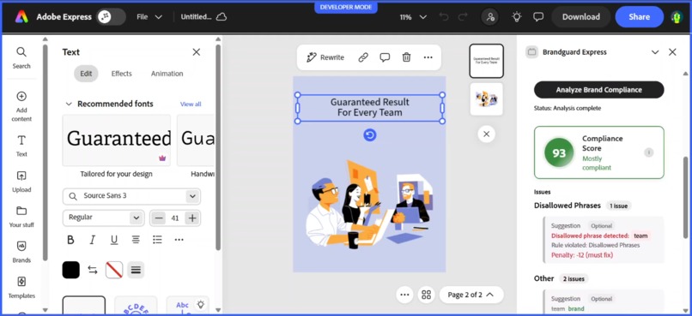Open more options in floating toolbar

tap(428, 57)
